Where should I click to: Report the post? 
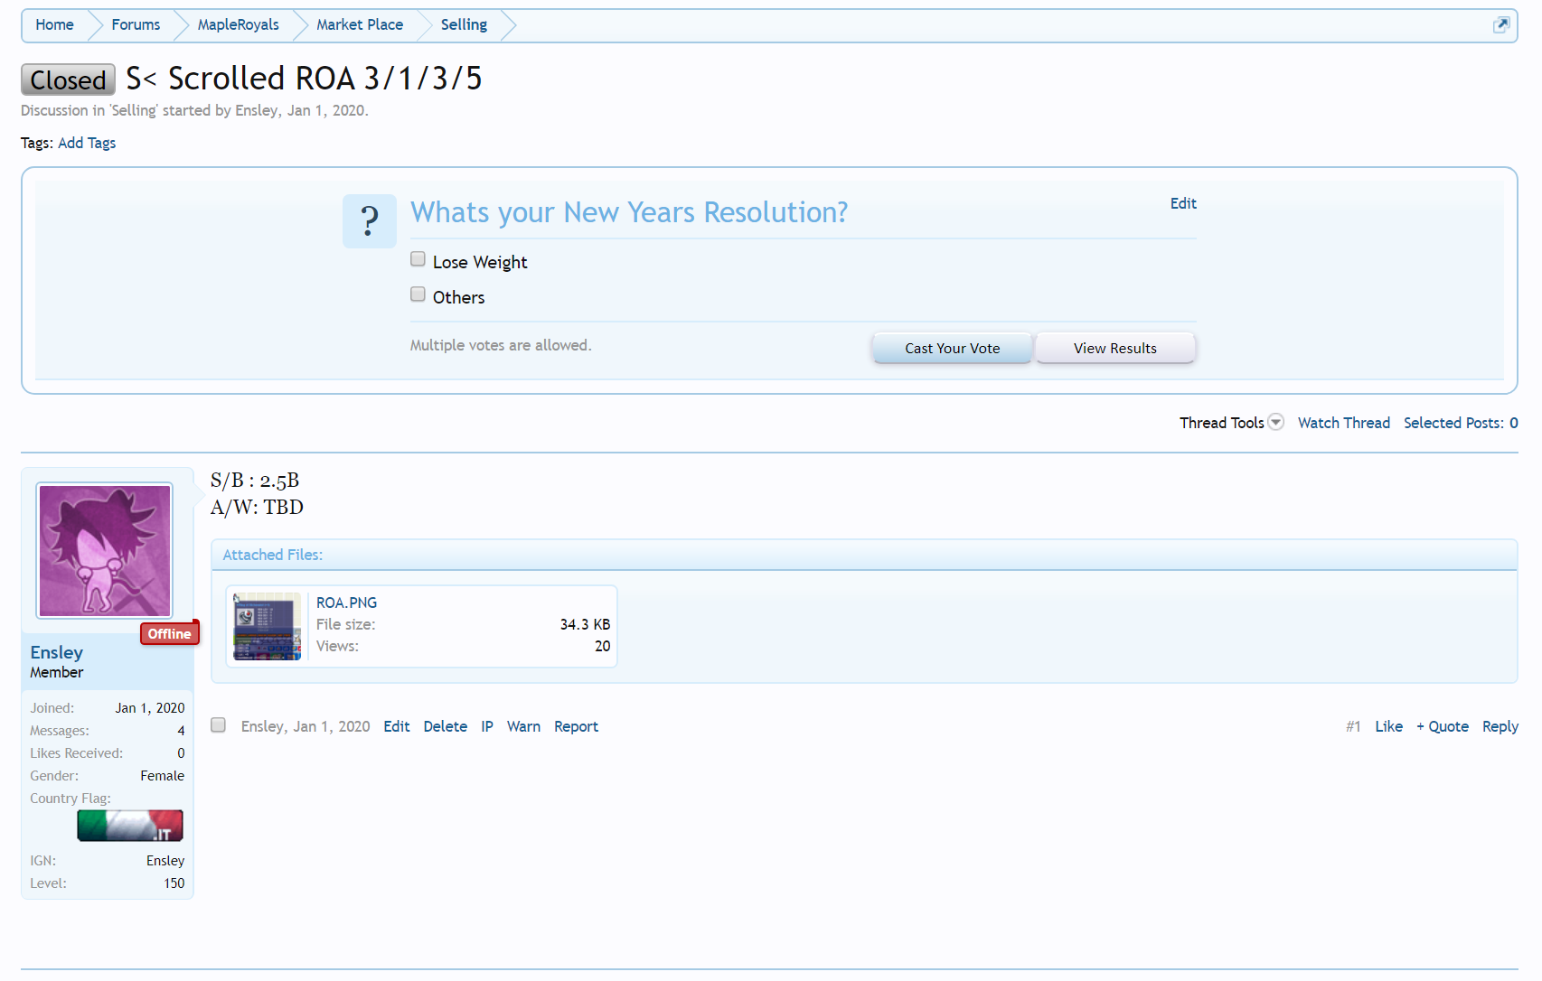coord(576,726)
